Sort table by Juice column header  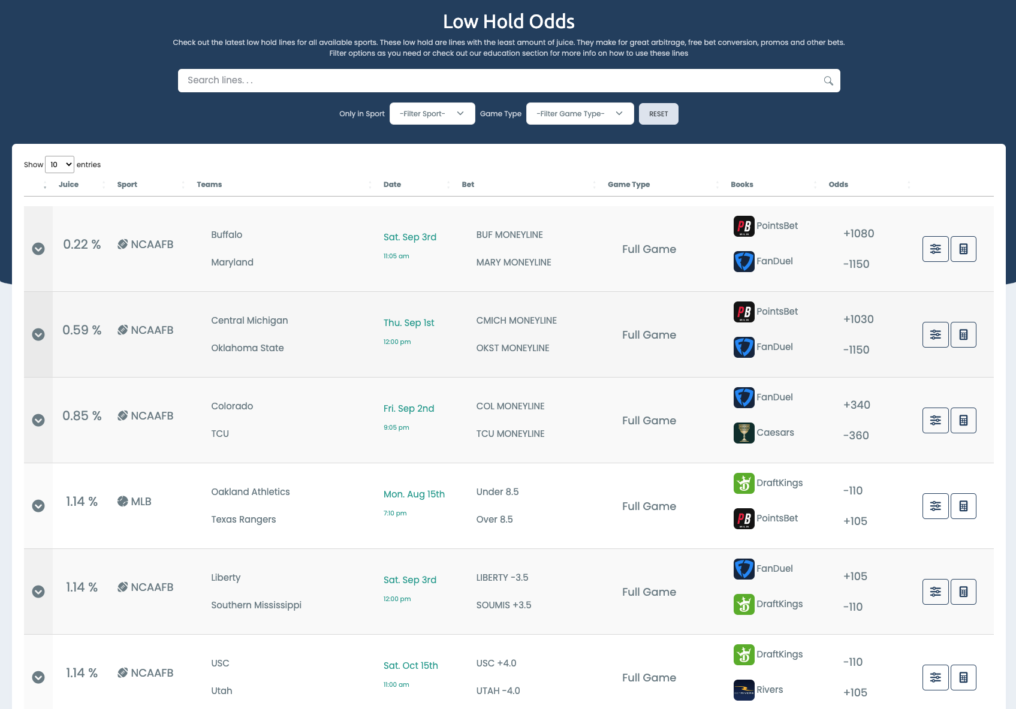[x=68, y=185]
